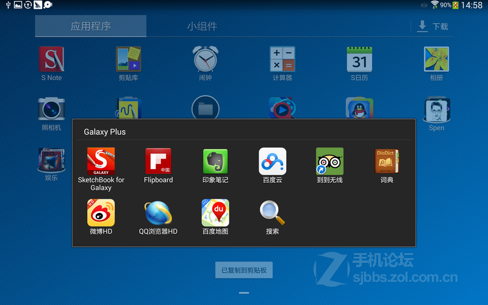Viewport: 488px width, 305px height.
Task: Tap the 已复制到剪贴板 toast message
Action: pos(244,270)
